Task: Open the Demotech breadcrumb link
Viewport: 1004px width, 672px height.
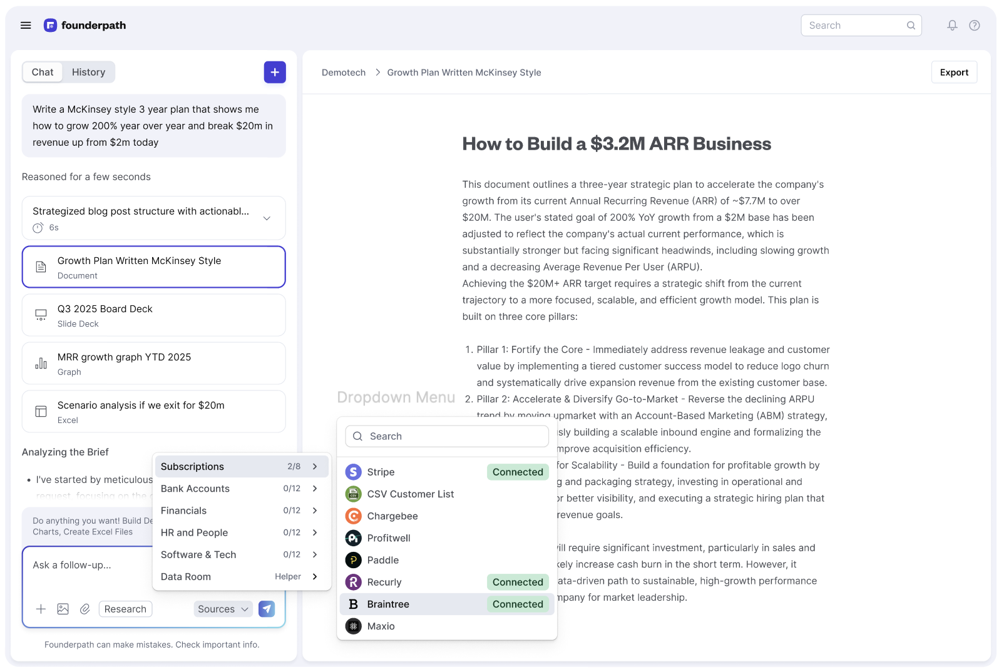Action: 343,72
